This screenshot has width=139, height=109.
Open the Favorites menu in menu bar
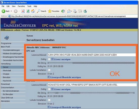tap(21, 6)
